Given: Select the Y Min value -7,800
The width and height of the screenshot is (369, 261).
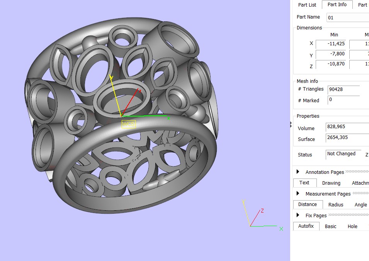Looking at the screenshot, I should coord(331,54).
